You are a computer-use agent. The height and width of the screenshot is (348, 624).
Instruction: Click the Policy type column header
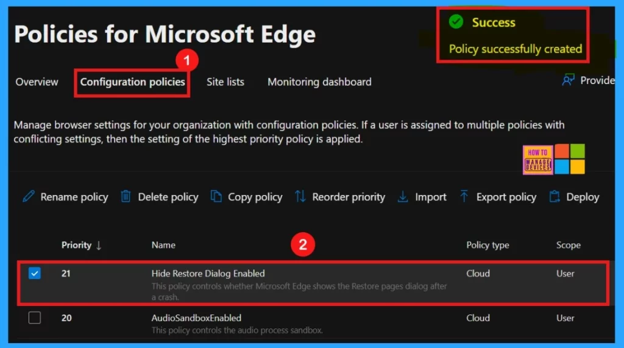(487, 245)
